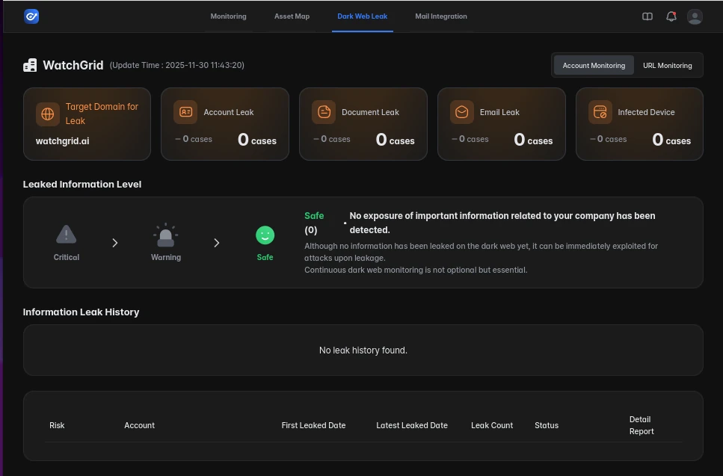This screenshot has width=723, height=476.
Task: Open the notifications bell
Action: [671, 16]
